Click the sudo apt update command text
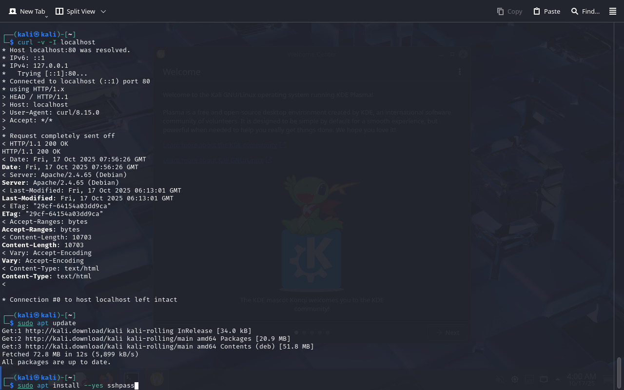Image resolution: width=624 pixels, height=390 pixels. tap(47, 323)
